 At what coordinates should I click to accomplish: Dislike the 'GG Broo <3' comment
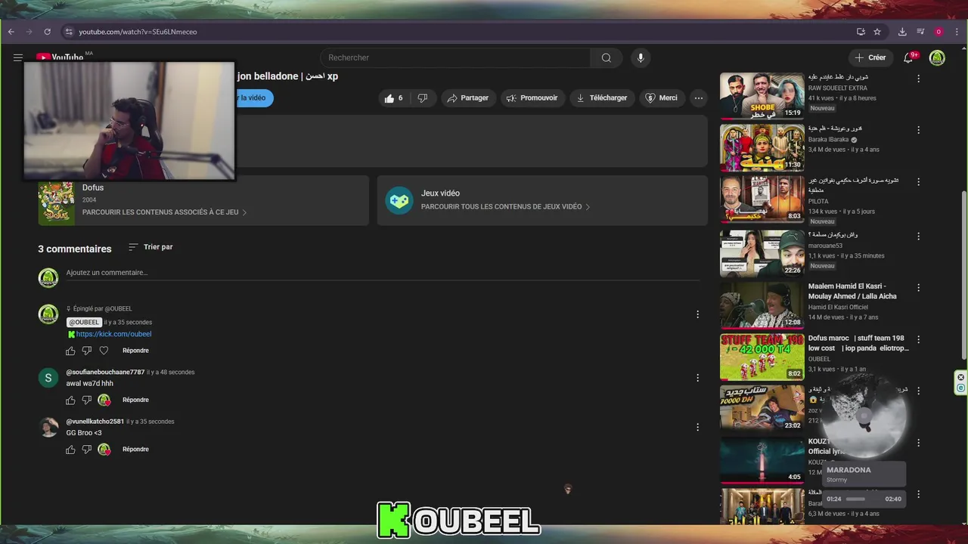(x=87, y=449)
